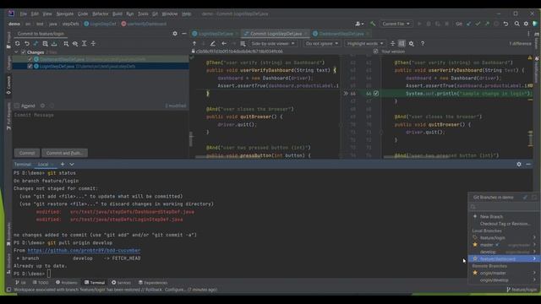Toggle synchronize scrolling in diff viewer

[x=402, y=44]
